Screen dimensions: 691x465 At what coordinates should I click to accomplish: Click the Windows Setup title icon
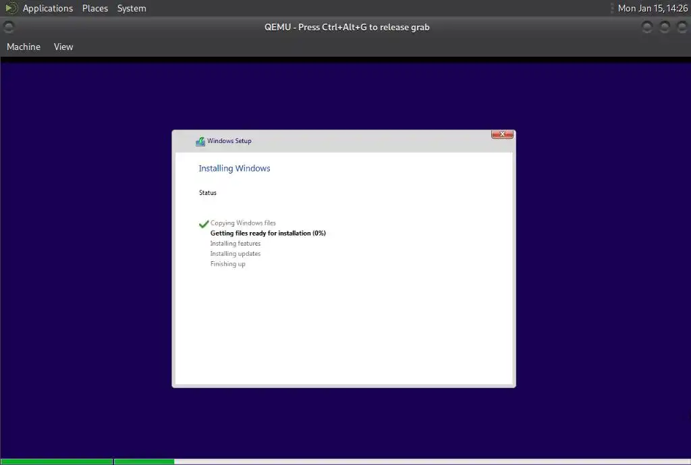tap(200, 141)
